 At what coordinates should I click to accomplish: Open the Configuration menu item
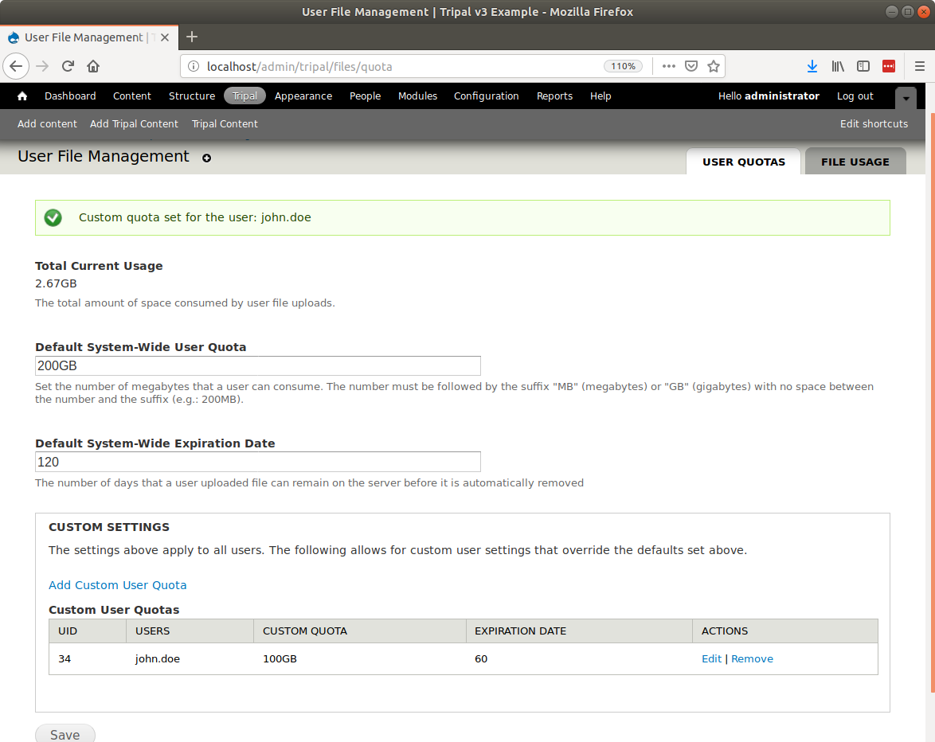point(486,96)
